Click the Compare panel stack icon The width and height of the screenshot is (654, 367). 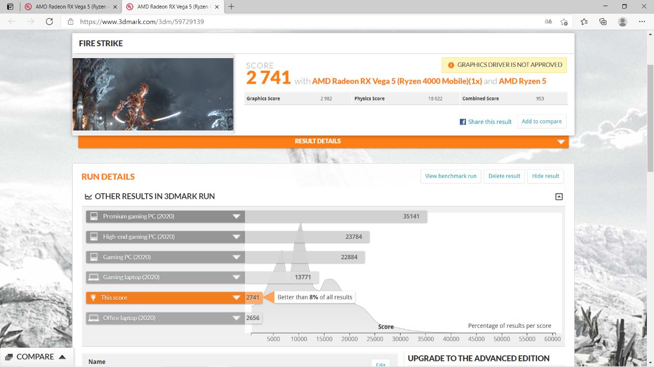click(x=9, y=357)
